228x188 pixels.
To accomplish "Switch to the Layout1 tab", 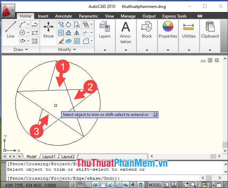I will [x=49, y=157].
